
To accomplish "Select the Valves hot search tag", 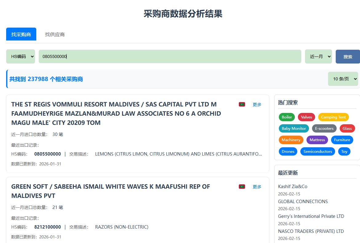I will [306, 117].
